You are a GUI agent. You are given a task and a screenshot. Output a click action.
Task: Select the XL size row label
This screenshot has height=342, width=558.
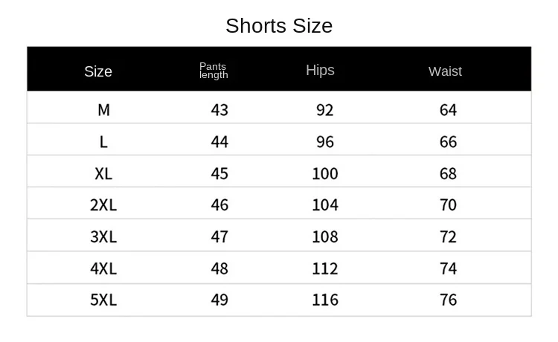coord(103,174)
